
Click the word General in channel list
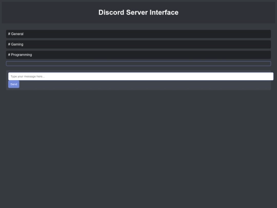click(x=17, y=34)
